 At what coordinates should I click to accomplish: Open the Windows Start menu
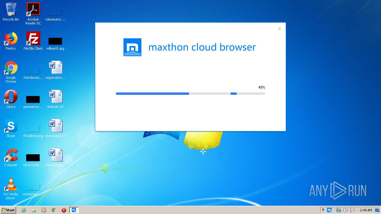click(8, 210)
